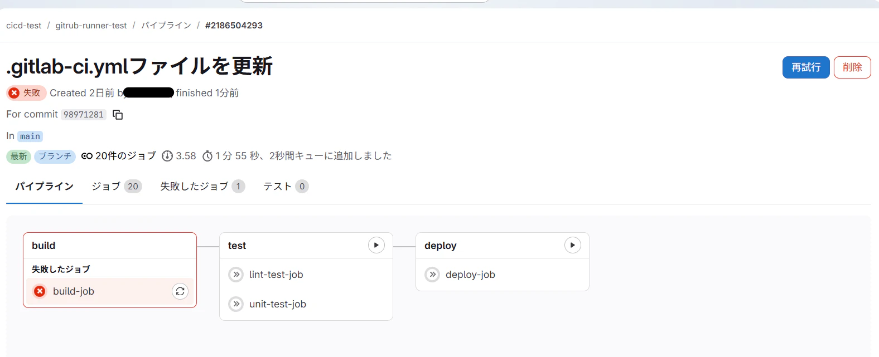Run all manual jobs in deploy stage
The width and height of the screenshot is (879, 357).
tap(573, 245)
